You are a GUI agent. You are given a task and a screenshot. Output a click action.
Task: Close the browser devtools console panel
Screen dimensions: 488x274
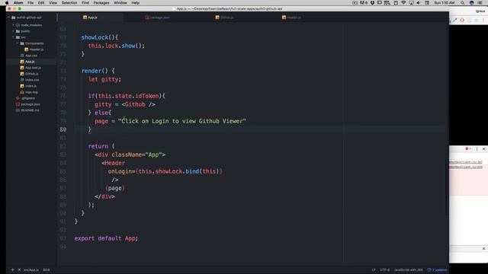click(x=483, y=149)
